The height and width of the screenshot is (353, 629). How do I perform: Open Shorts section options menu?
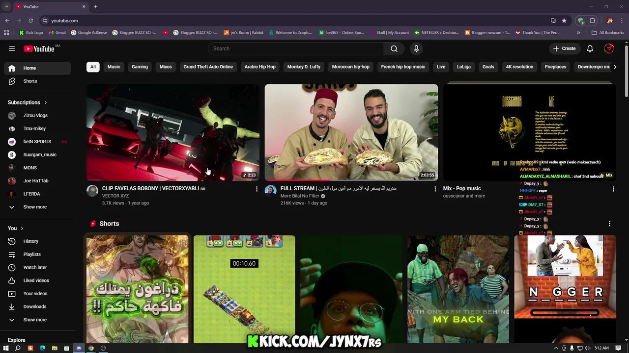pyautogui.click(x=609, y=224)
